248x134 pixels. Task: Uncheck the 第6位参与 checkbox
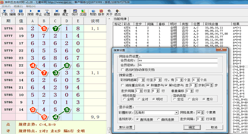point(166,85)
